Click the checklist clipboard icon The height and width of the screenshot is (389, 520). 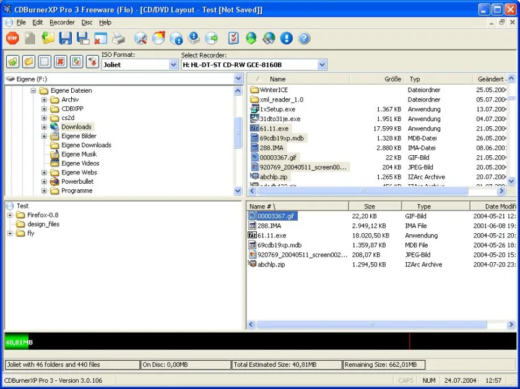[233, 38]
